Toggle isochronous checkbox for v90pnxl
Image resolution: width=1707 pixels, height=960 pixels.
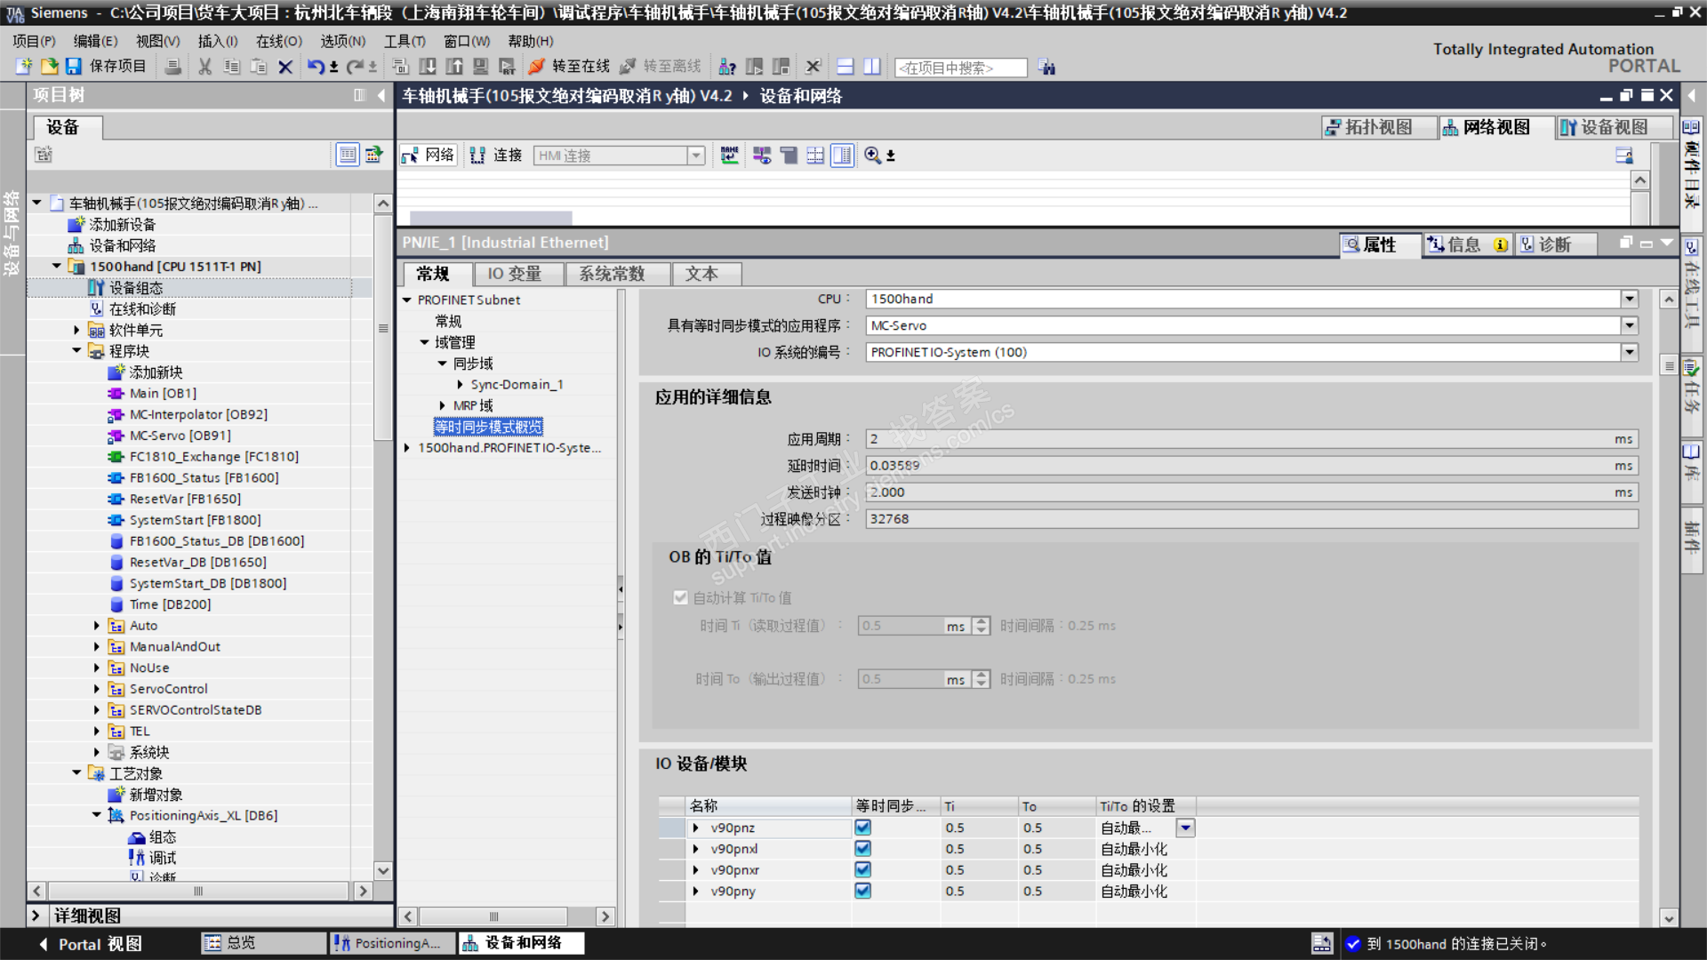click(862, 849)
